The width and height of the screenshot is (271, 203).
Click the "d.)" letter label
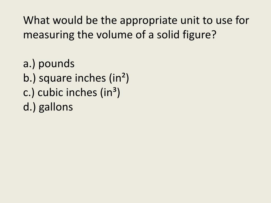coord(29,107)
